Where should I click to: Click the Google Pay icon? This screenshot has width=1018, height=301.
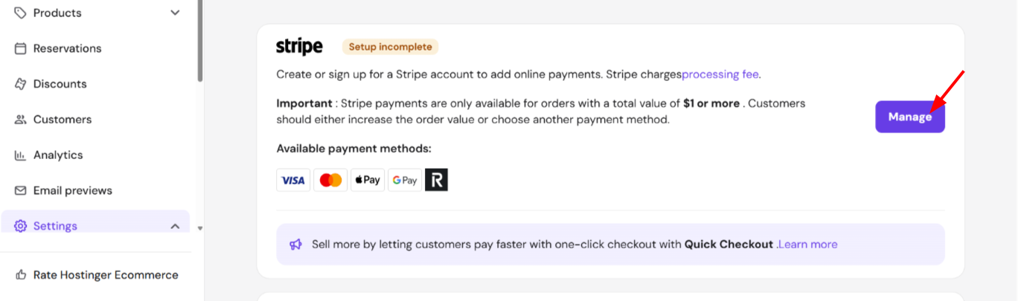click(405, 180)
